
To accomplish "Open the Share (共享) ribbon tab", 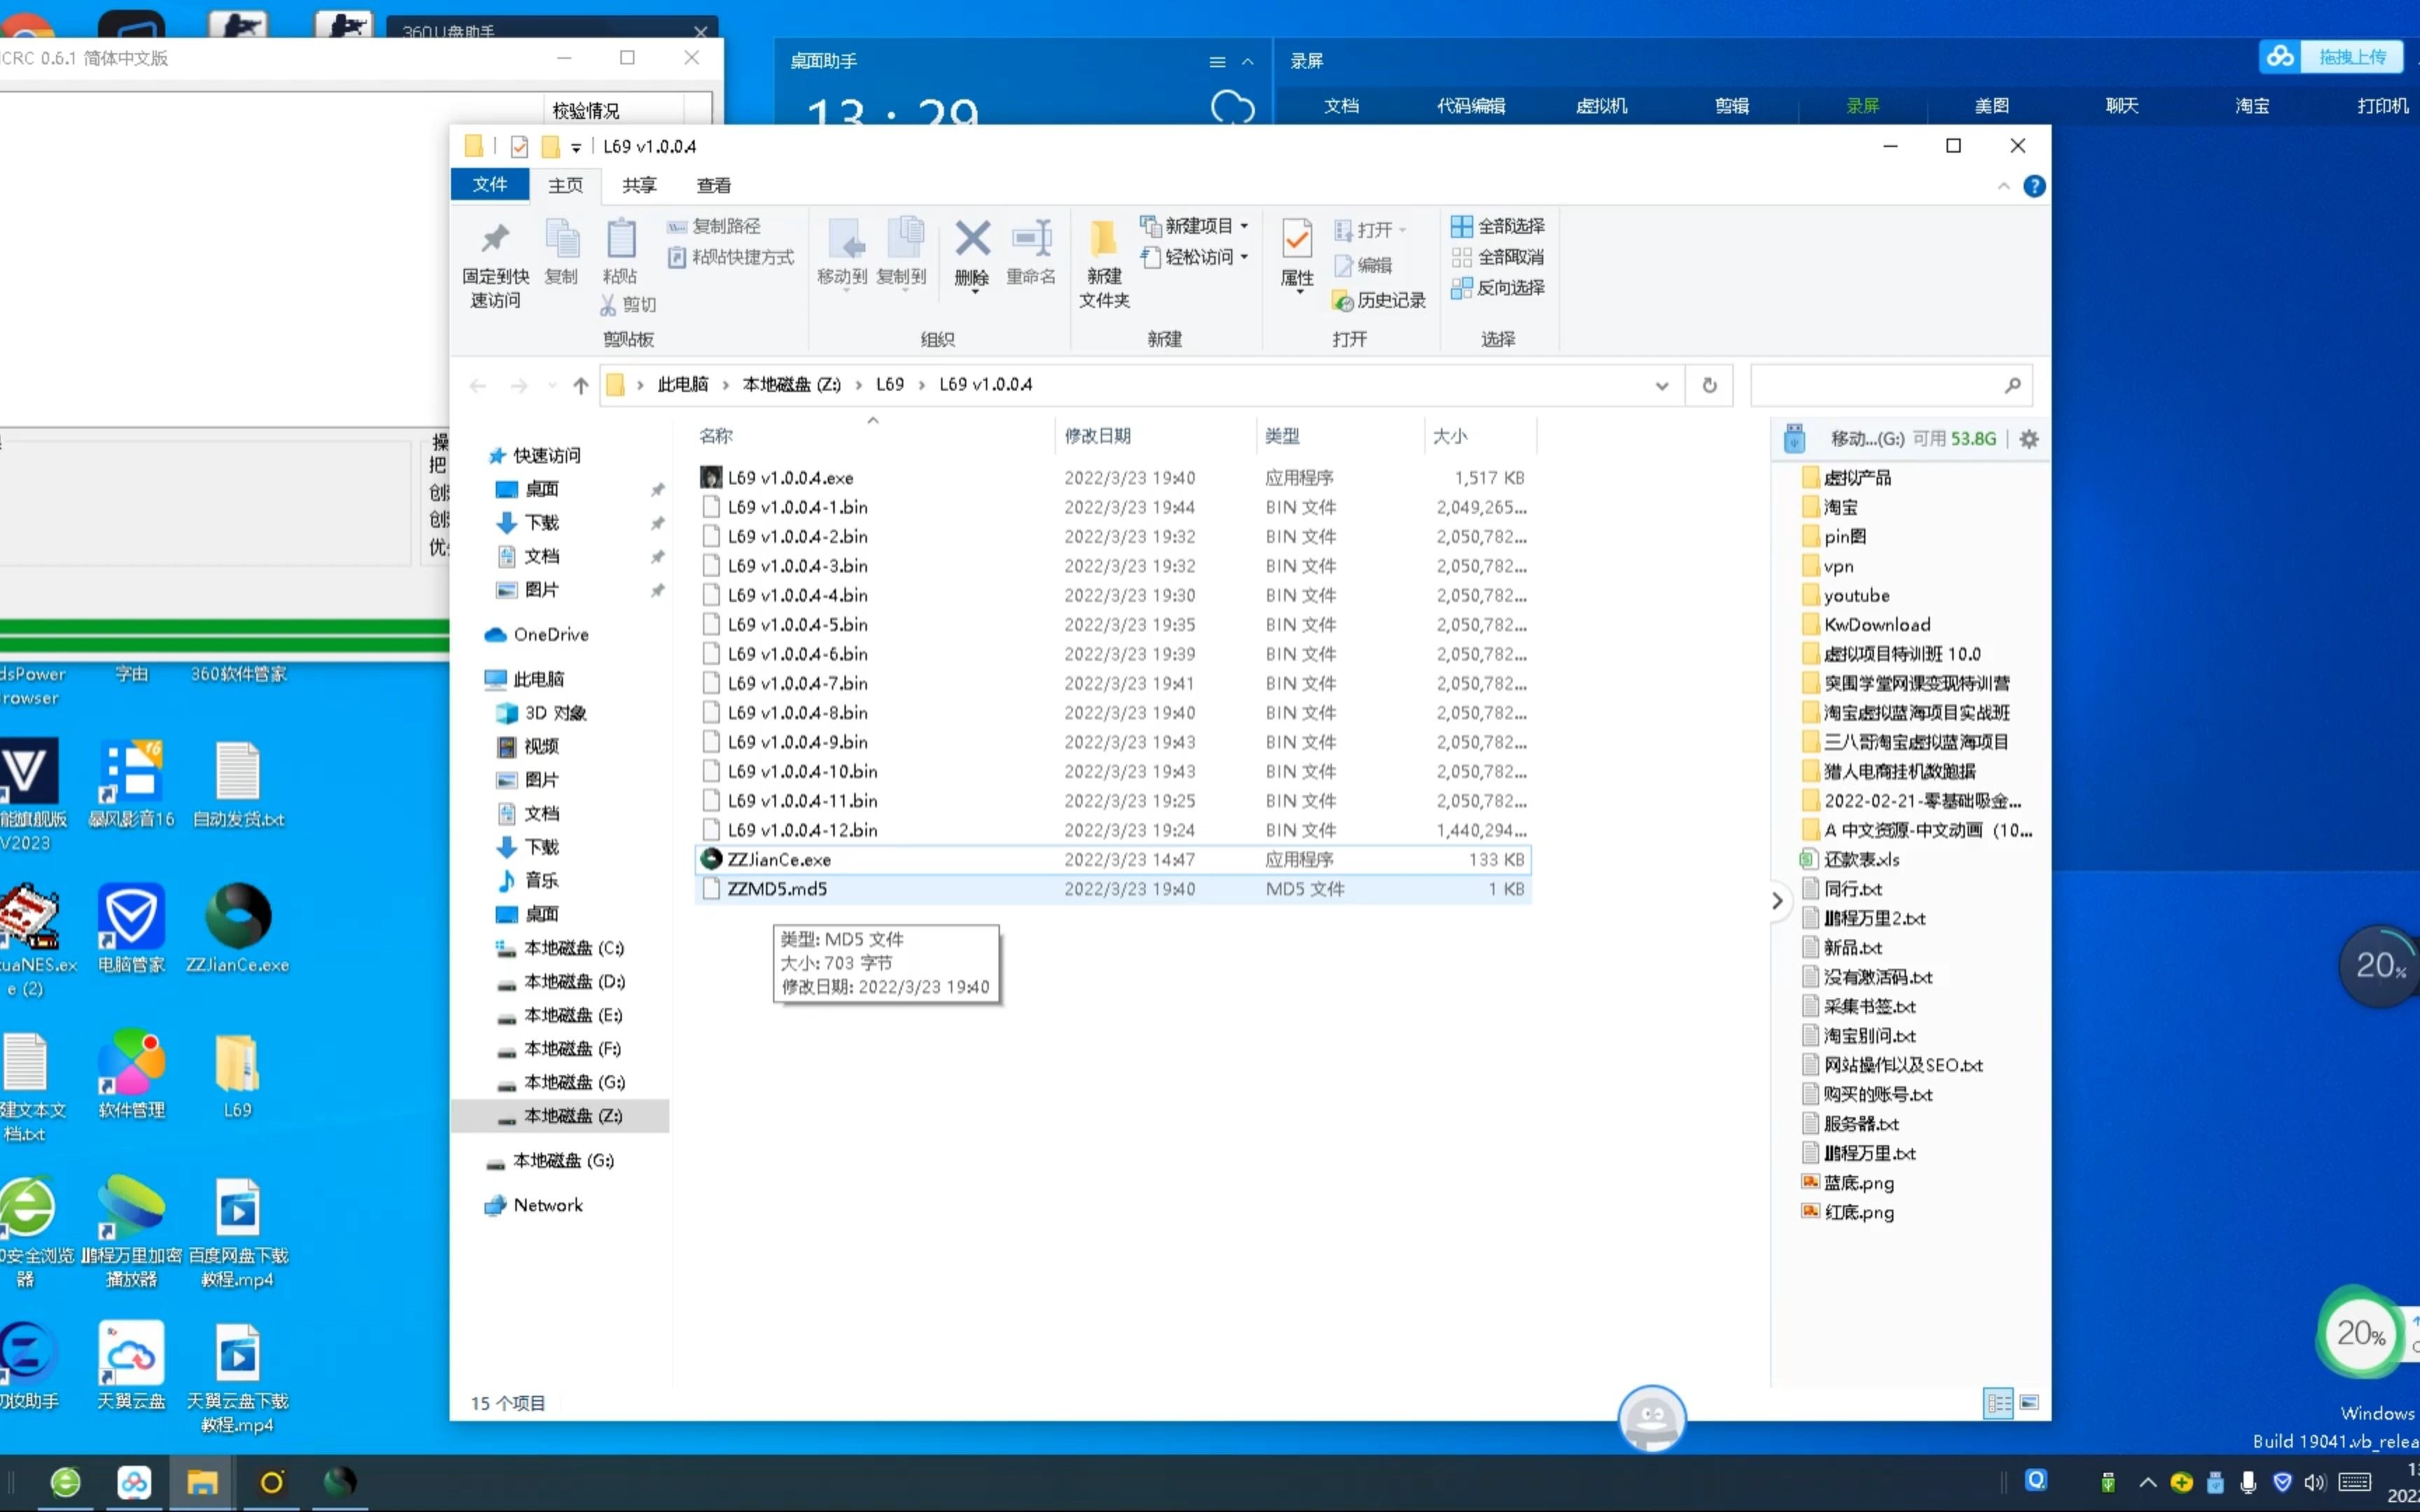I will click(639, 185).
